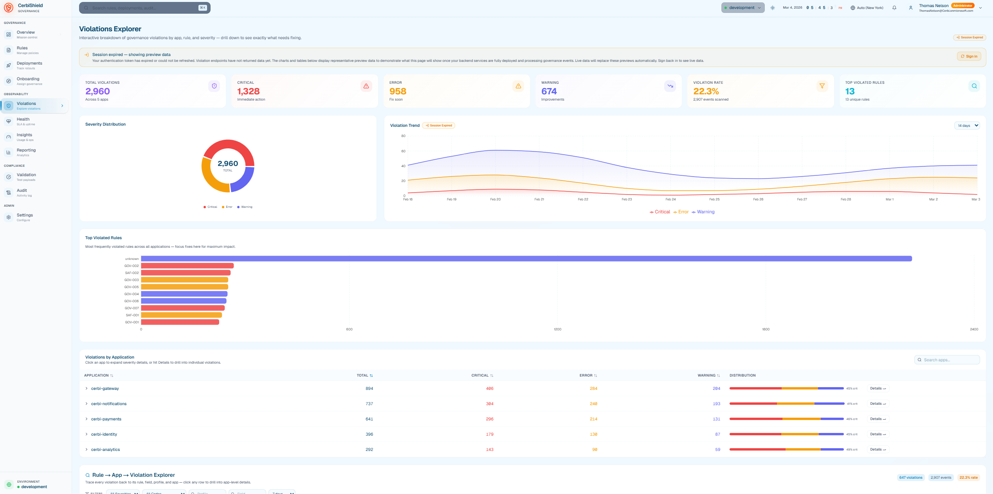Go to the Audit activity log page
The width and height of the screenshot is (993, 494).
22,192
